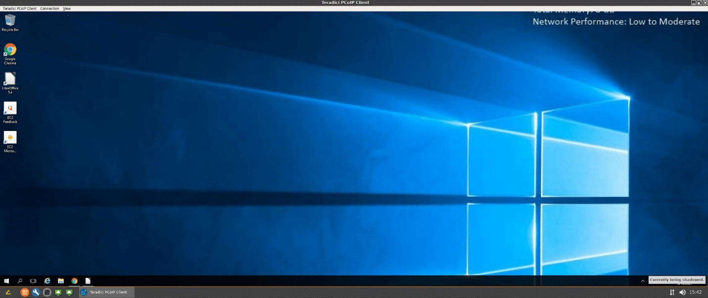
Task: Open the blank document taskbar icon
Action: (x=88, y=281)
